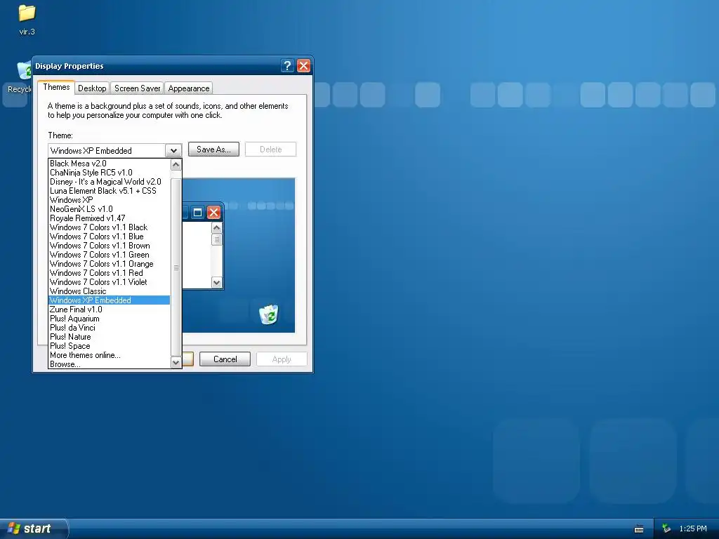The width and height of the screenshot is (719, 539).
Task: Pick the Windows XP theme entry
Action: click(x=109, y=200)
